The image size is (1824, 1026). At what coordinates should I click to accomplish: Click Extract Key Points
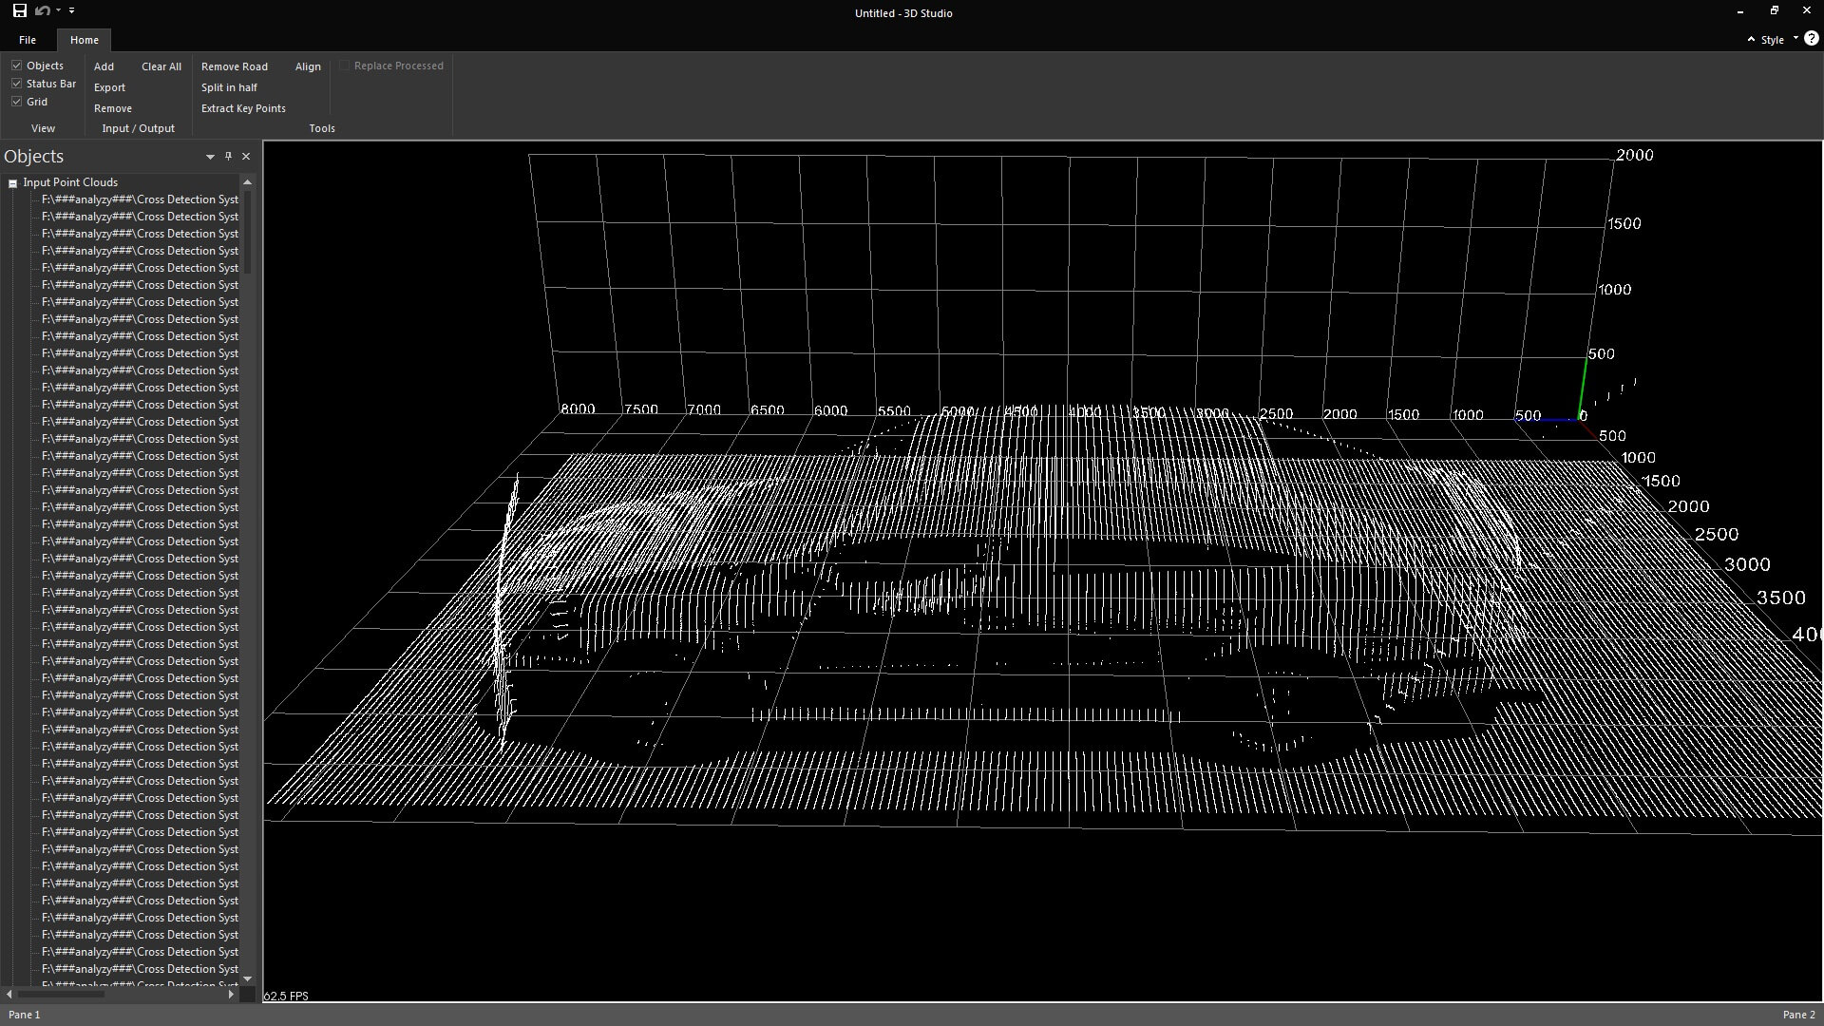[243, 108]
